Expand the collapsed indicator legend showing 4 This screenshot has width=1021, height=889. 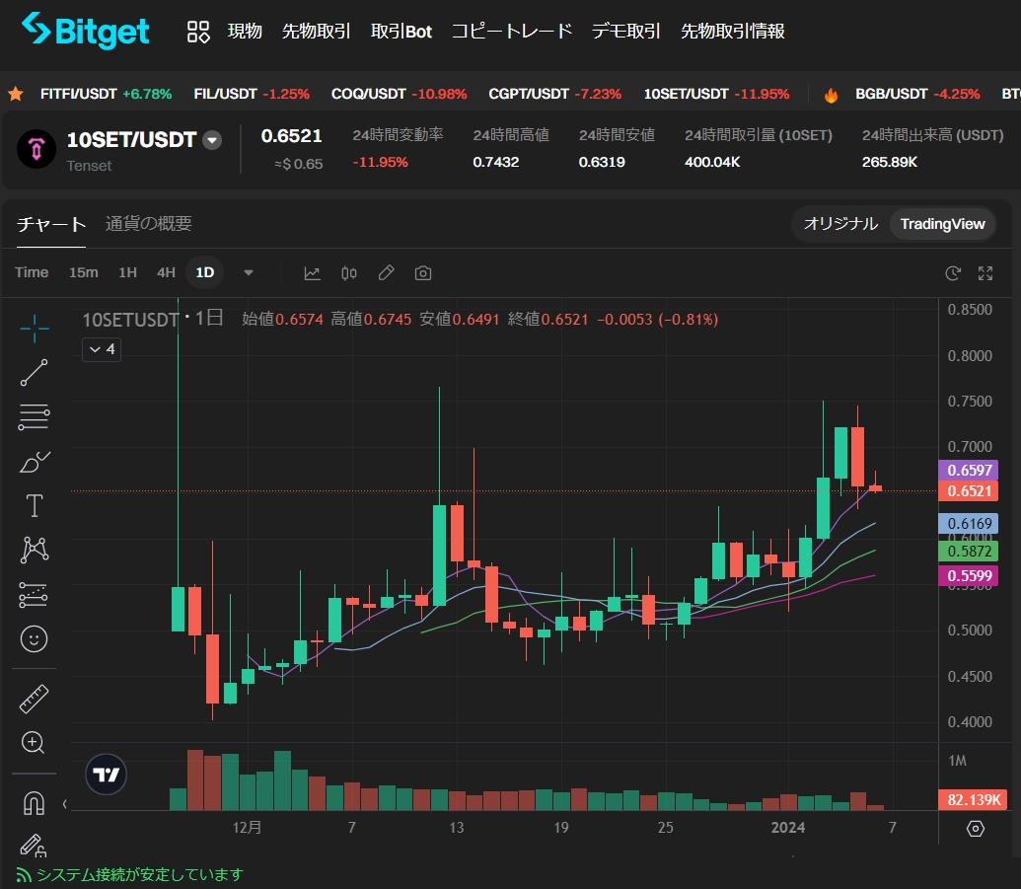[x=102, y=348]
